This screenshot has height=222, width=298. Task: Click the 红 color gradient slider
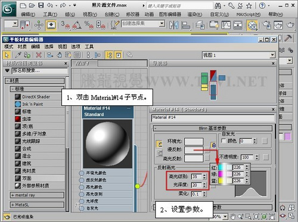click(225, 167)
